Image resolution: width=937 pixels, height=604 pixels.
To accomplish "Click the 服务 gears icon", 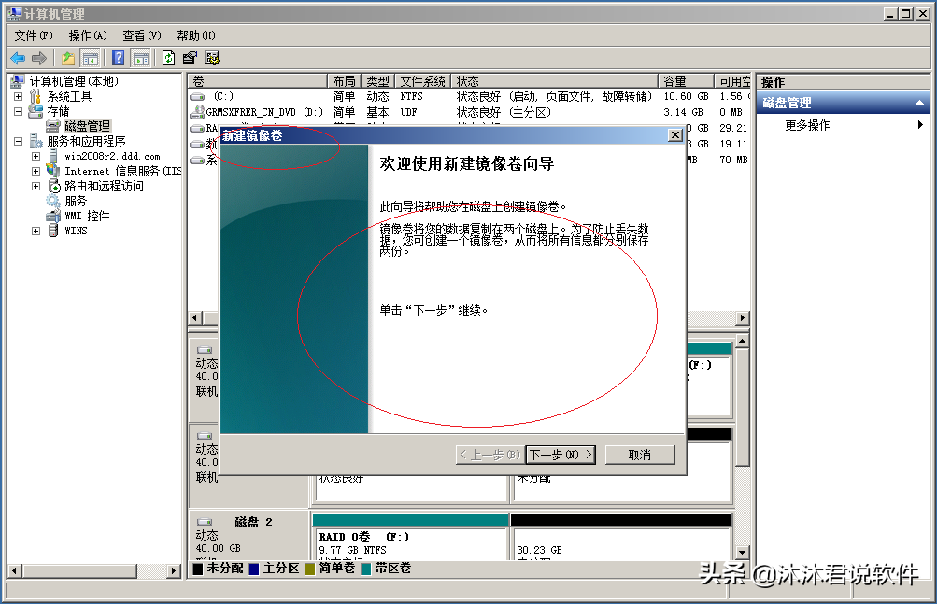I will [x=53, y=201].
